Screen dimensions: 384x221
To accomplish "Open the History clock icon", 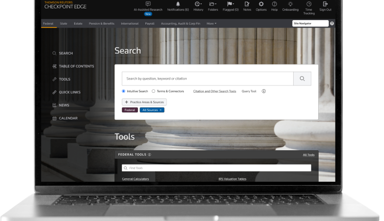I will pos(198,4).
